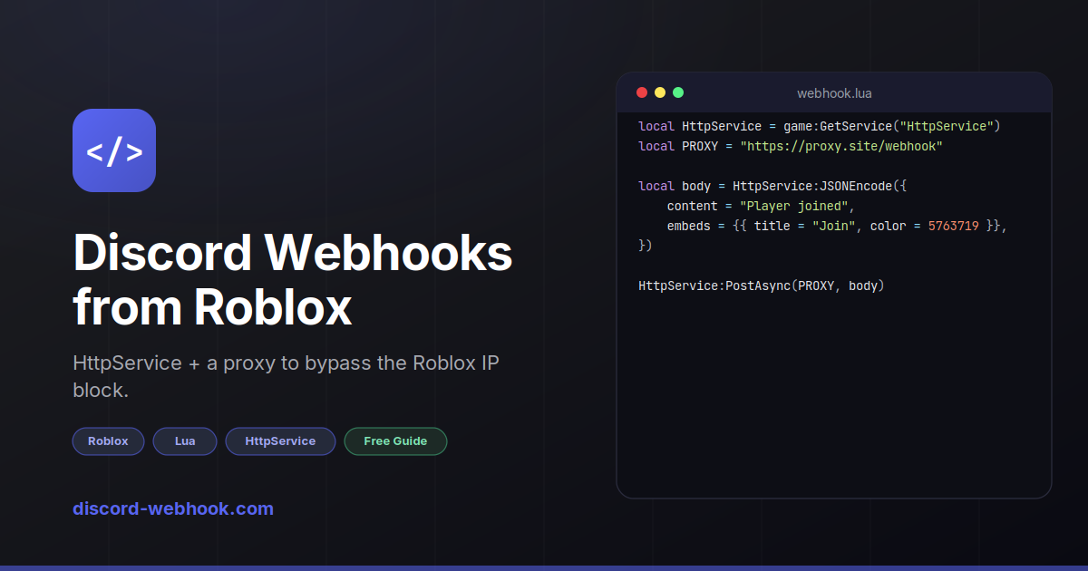Select the Roblox tag pill
This screenshot has width=1088, height=571.
point(108,441)
